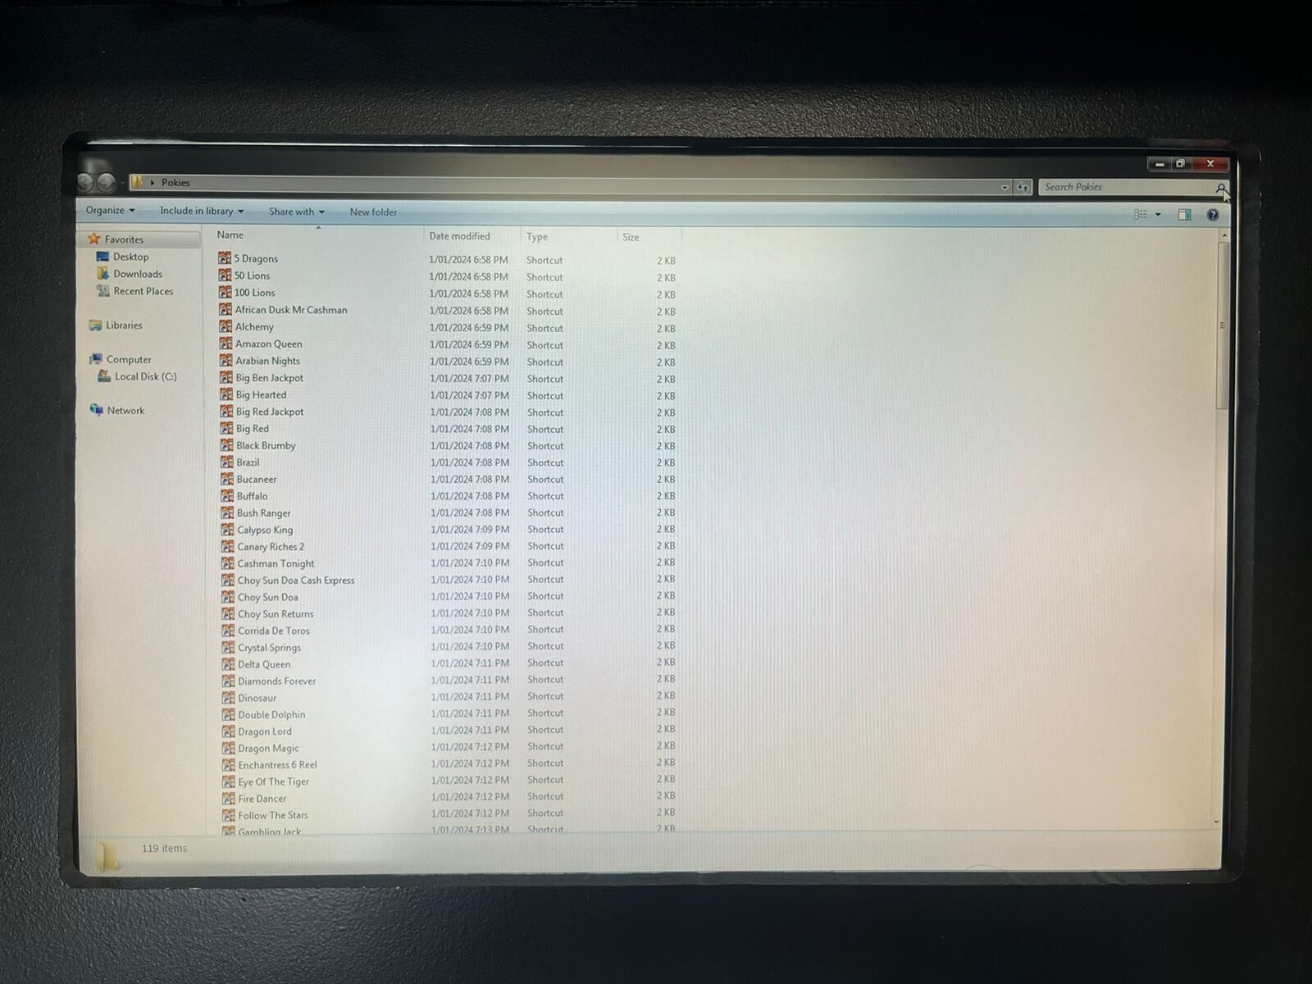The width and height of the screenshot is (1312, 984).
Task: Select the 50 Lions shortcut icon
Action: [225, 276]
